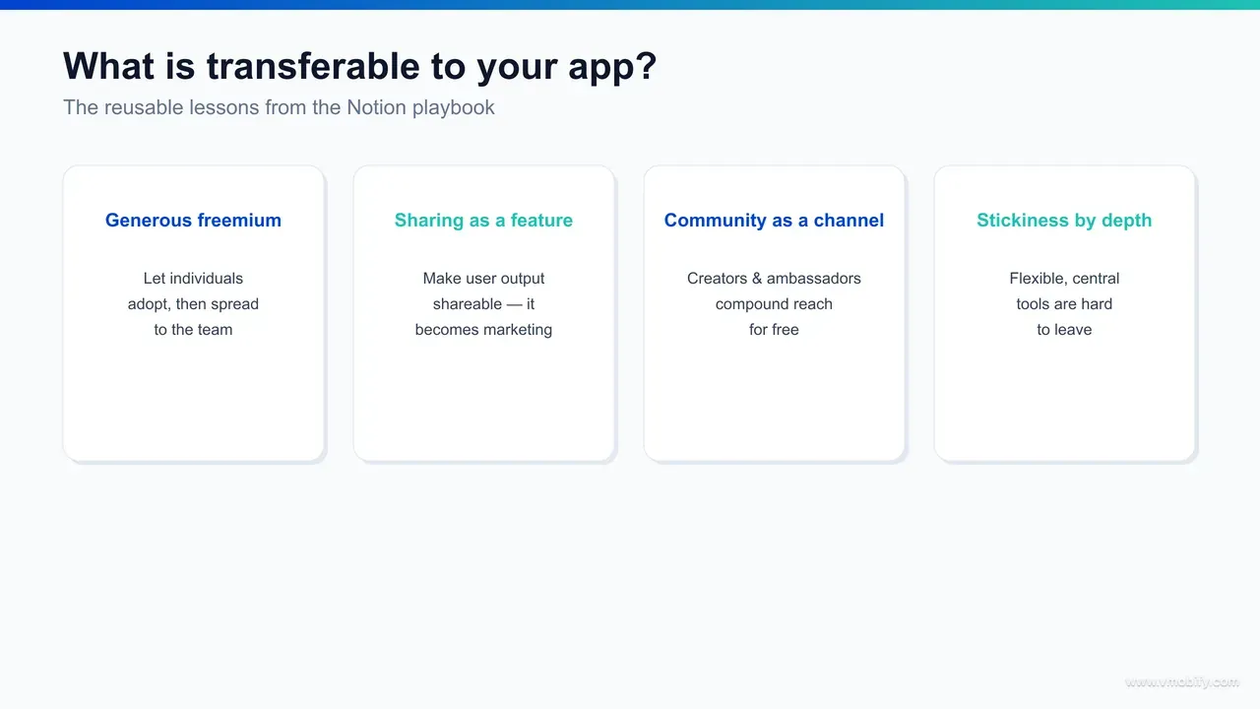Click the 'Stickiness by depth' heading

pyautogui.click(x=1064, y=221)
